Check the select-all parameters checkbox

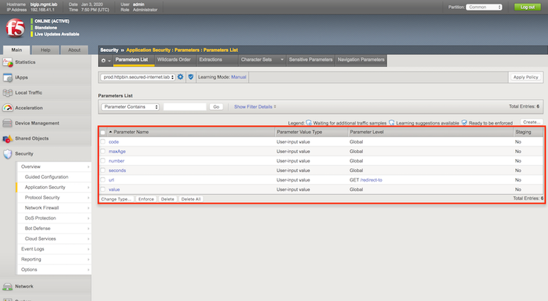[x=103, y=133]
